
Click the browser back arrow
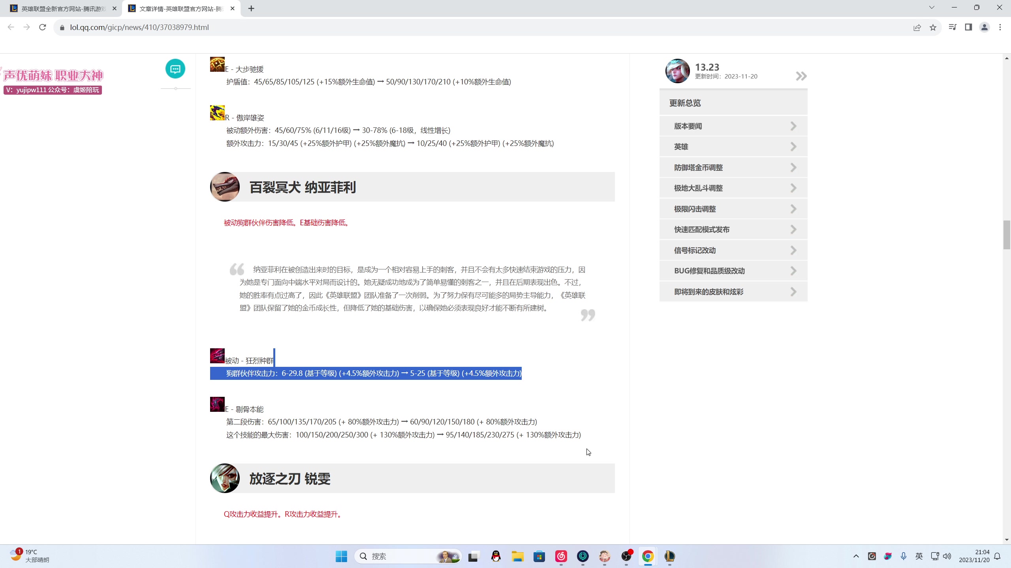tap(11, 27)
